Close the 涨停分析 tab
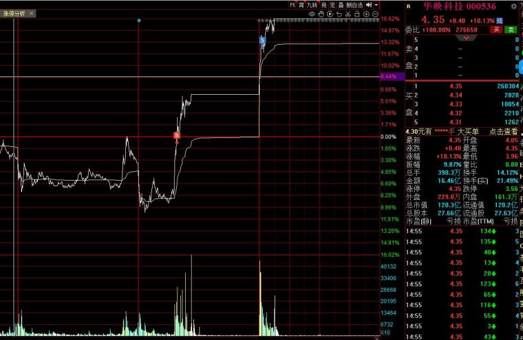This screenshot has width=523, height=340. click(31, 13)
